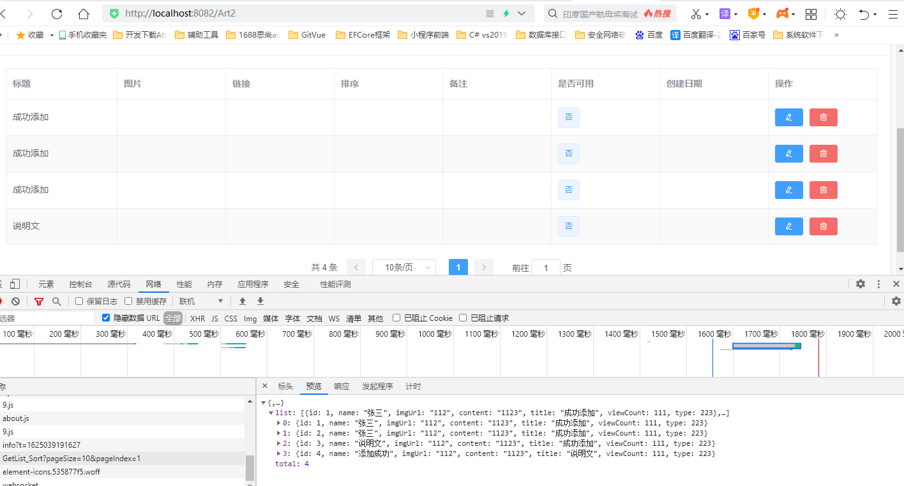Click the undo closed-tab arrow icon

864,13
